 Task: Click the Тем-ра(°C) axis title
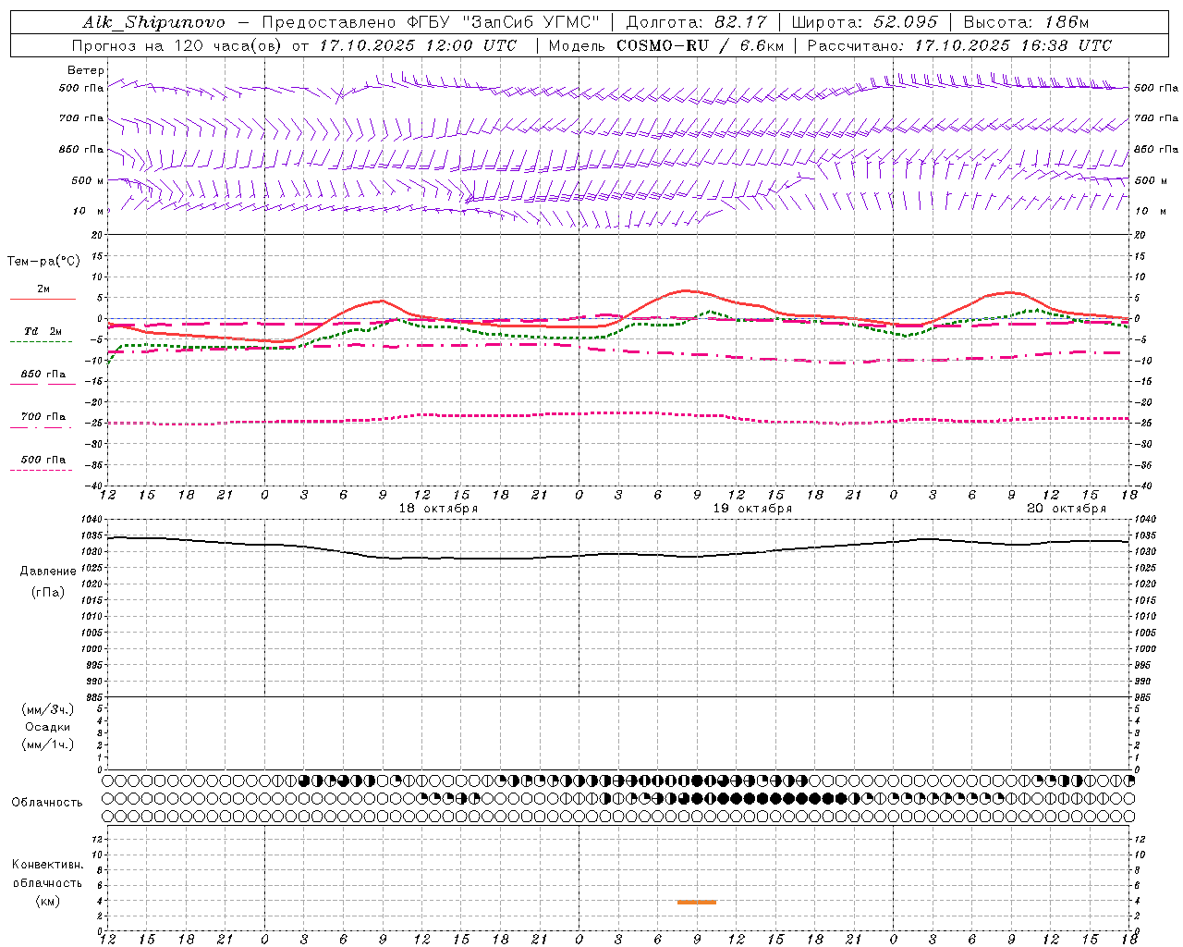43,262
